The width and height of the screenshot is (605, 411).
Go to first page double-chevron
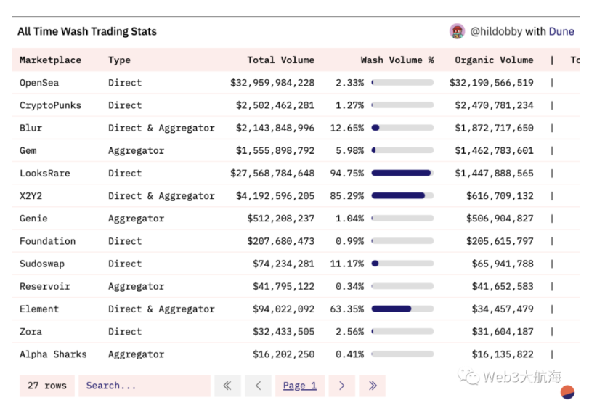227,386
